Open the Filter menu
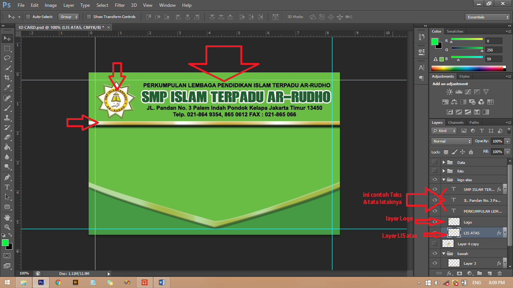This screenshot has width=513, height=288. click(x=120, y=5)
